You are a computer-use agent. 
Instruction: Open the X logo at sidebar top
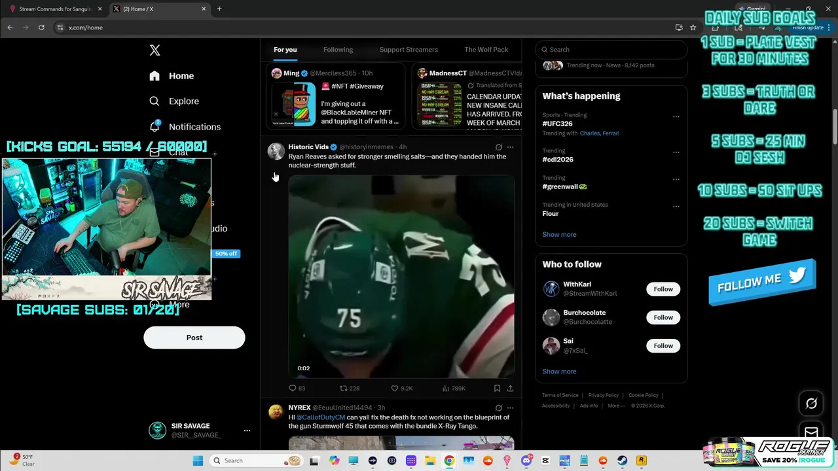coord(155,50)
